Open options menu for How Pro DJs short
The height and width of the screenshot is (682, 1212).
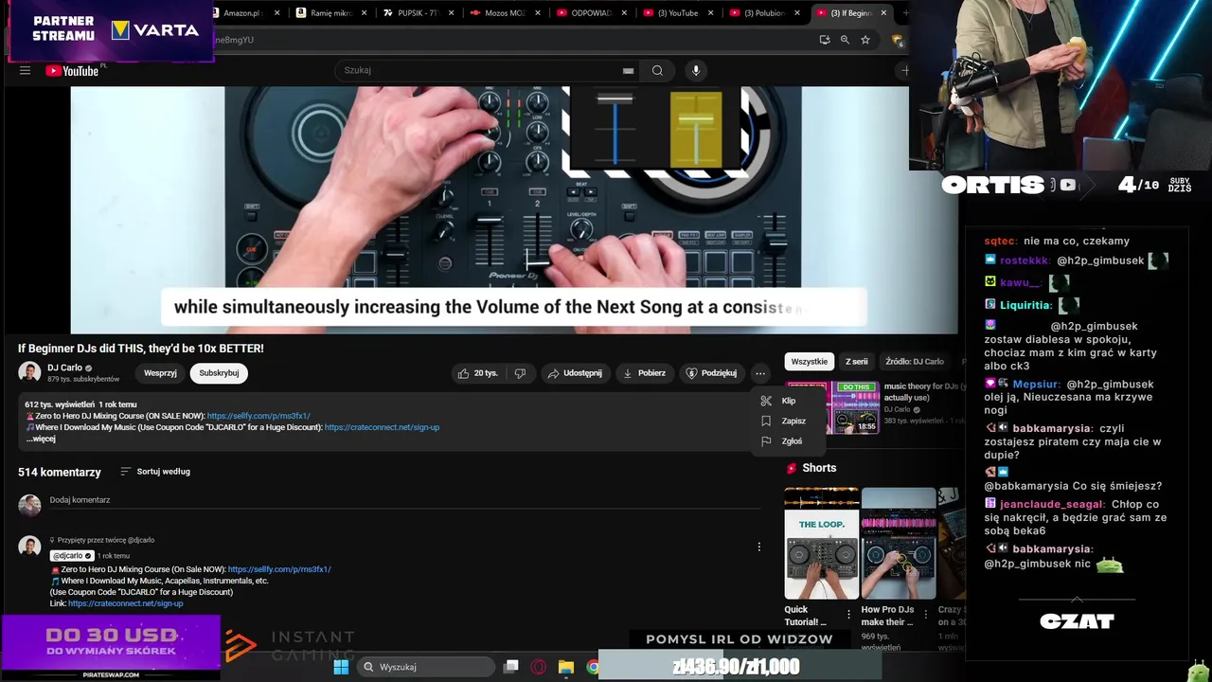coord(926,615)
